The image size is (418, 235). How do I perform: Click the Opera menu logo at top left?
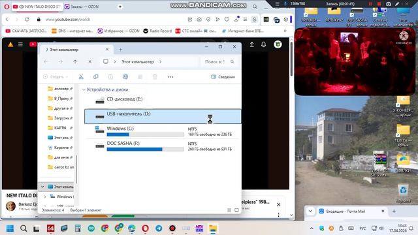pos(7,7)
